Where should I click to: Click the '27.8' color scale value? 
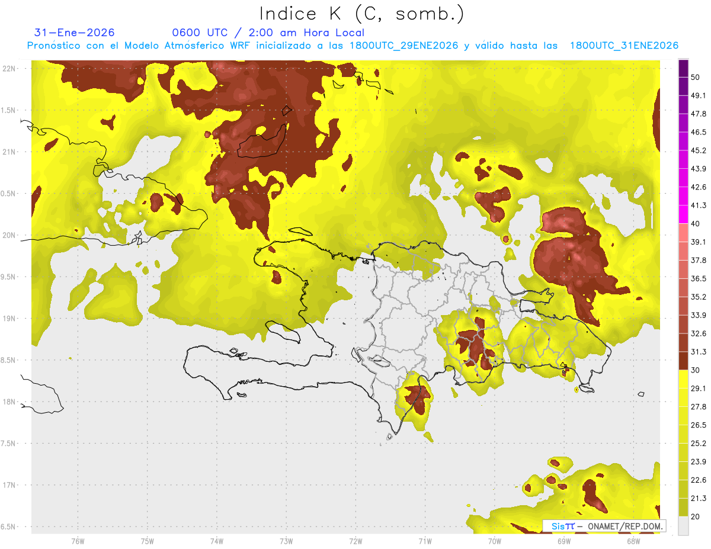699,407
